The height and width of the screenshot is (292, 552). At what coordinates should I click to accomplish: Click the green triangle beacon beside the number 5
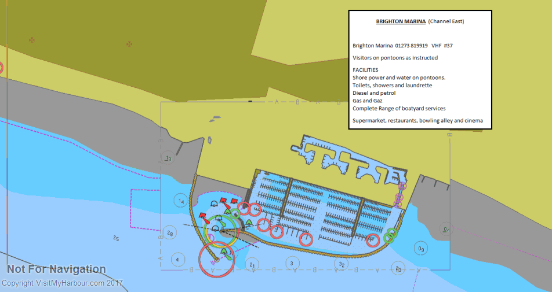tap(249, 223)
